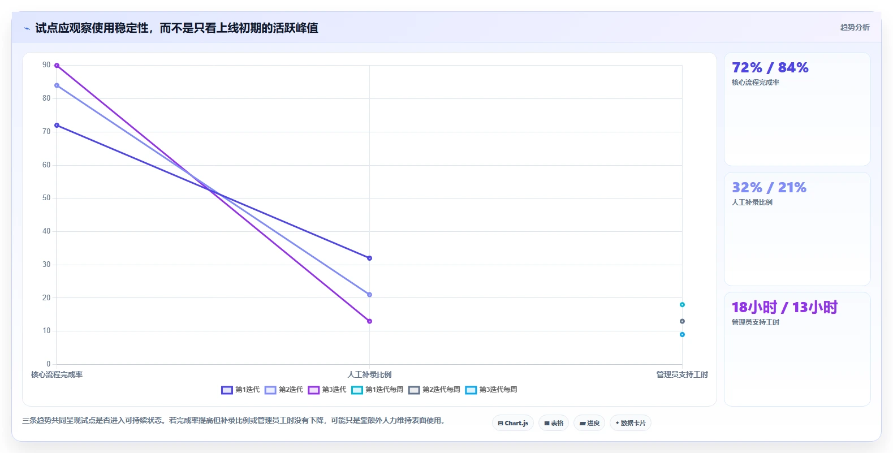Toggle the 第1迭代 legend swatch
Image resolution: width=893 pixels, height=453 pixels.
[227, 390]
